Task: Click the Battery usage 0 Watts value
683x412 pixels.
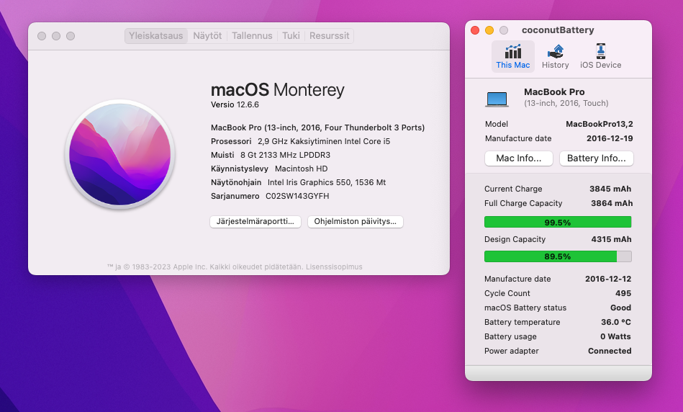Action: pos(615,336)
